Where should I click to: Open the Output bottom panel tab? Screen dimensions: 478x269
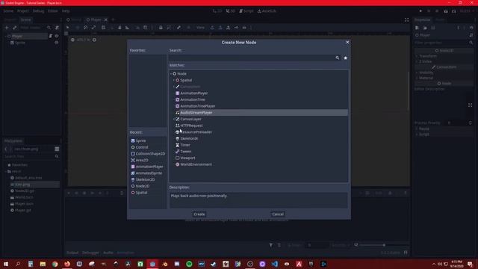tap(72, 253)
